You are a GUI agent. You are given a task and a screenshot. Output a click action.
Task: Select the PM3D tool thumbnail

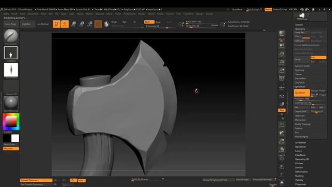point(302,16)
